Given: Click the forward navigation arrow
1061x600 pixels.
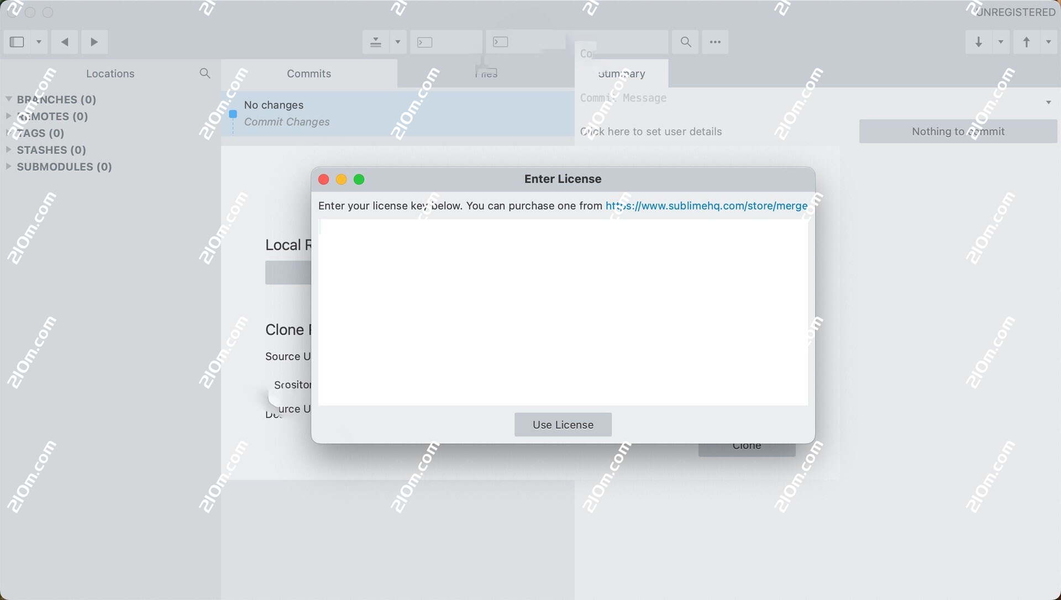Looking at the screenshot, I should (x=94, y=41).
